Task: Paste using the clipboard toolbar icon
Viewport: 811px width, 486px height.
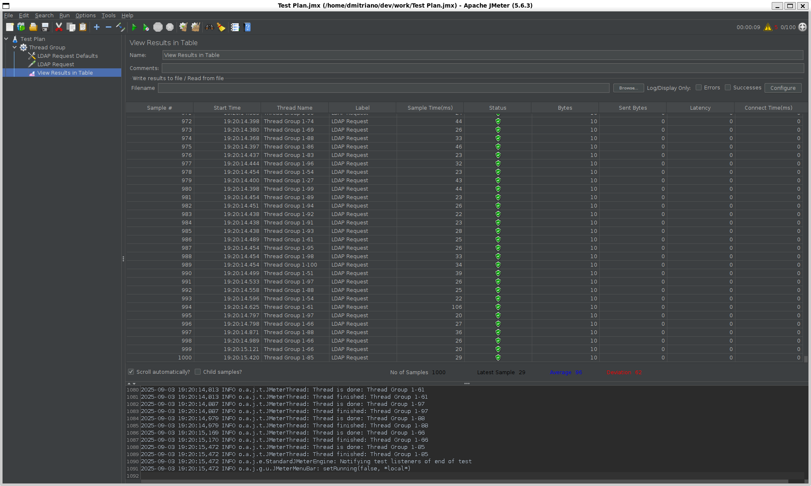Action: click(83, 27)
